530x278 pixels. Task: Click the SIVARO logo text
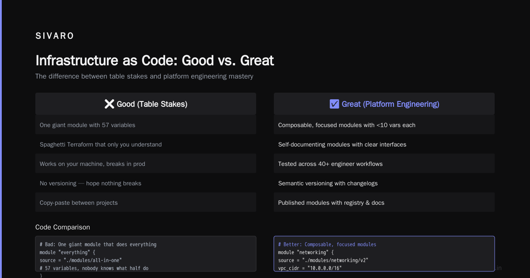point(55,36)
